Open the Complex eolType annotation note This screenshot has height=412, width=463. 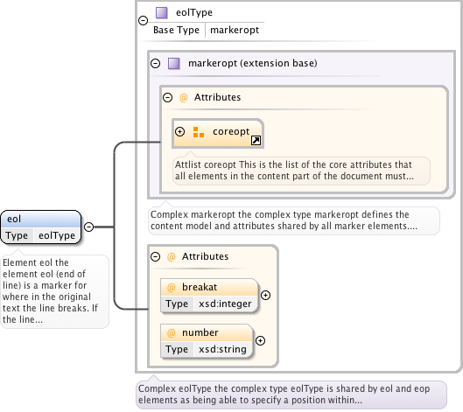pyautogui.click(x=291, y=395)
